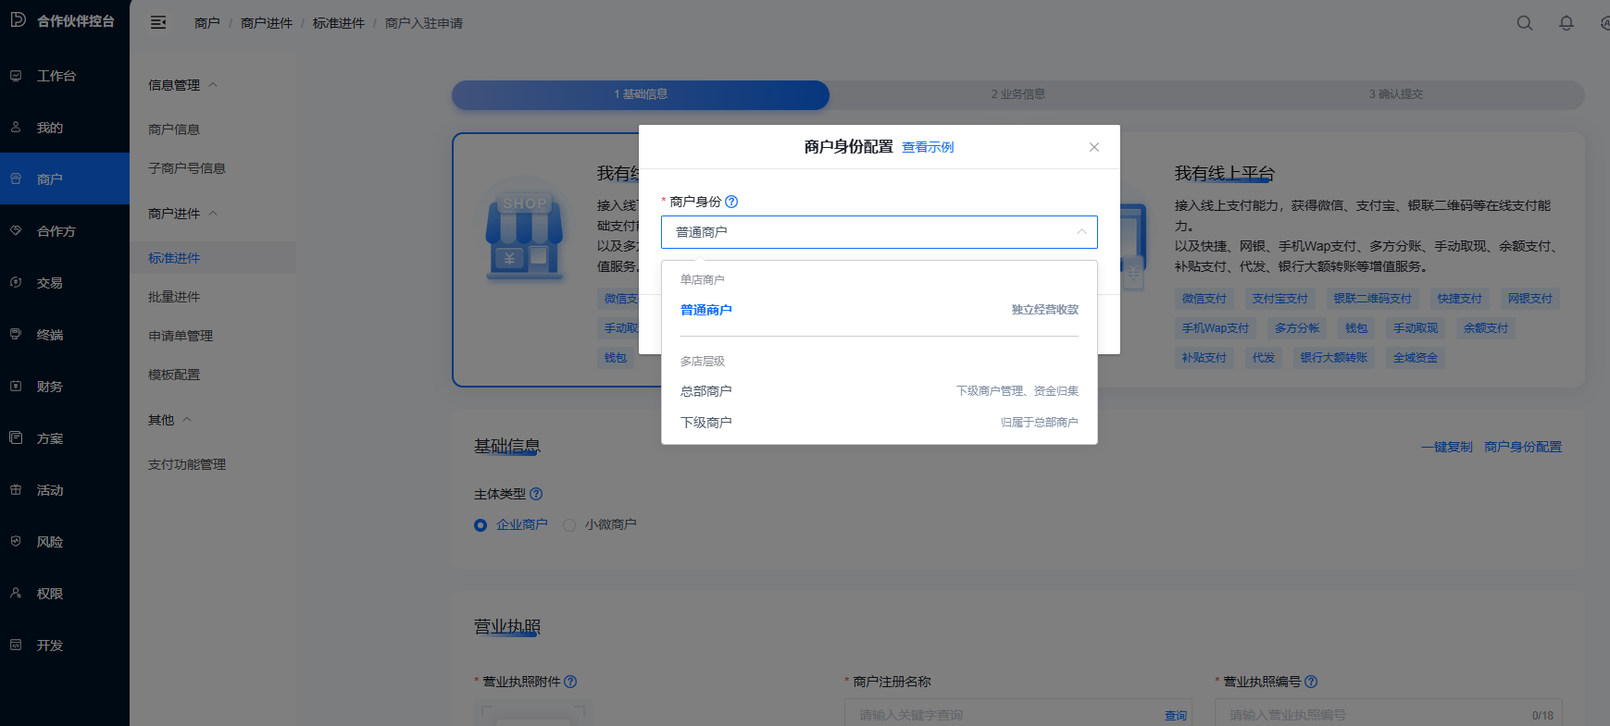Click the search magnifier icon in header
The width and height of the screenshot is (1610, 726).
[x=1524, y=23]
